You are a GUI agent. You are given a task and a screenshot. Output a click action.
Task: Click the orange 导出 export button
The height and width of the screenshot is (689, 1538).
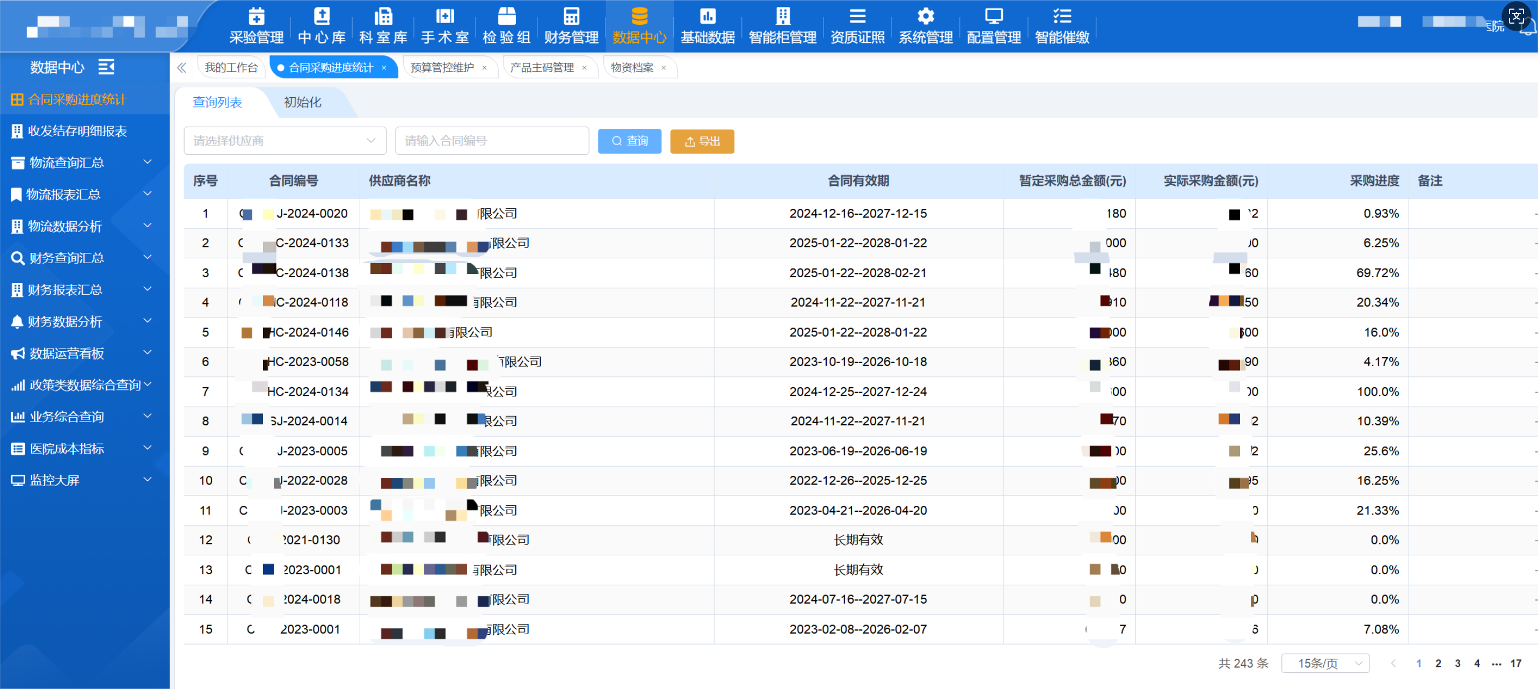pos(702,141)
